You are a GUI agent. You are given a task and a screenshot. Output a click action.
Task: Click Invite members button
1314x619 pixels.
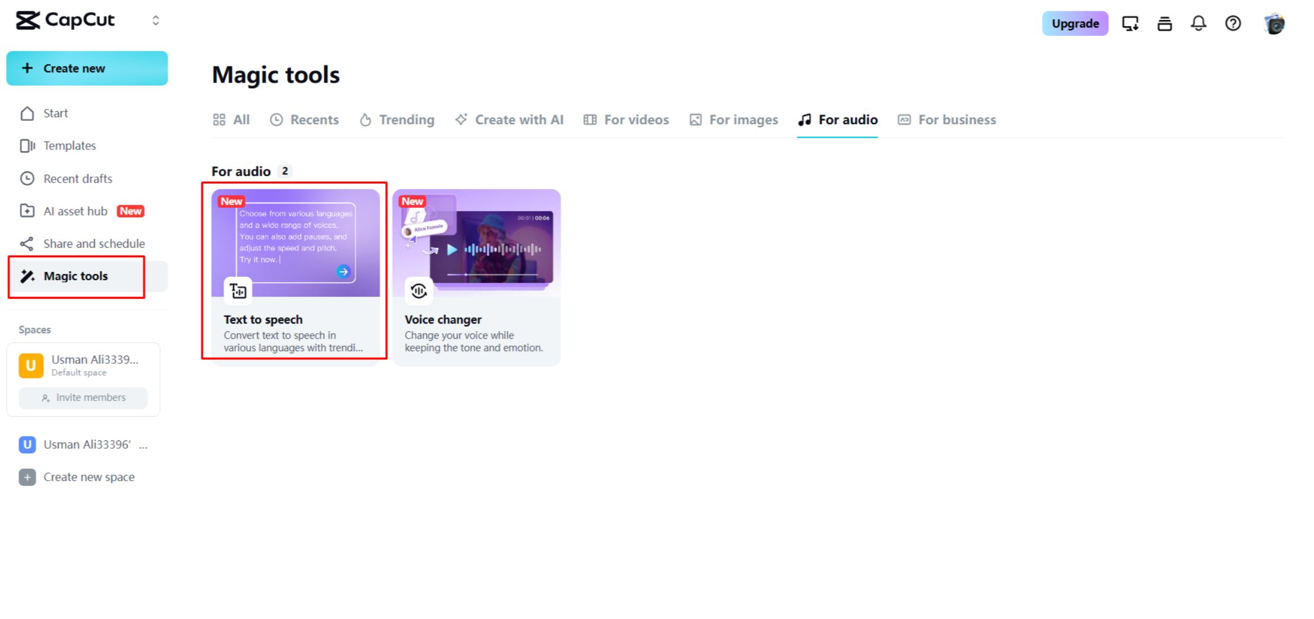click(x=83, y=398)
